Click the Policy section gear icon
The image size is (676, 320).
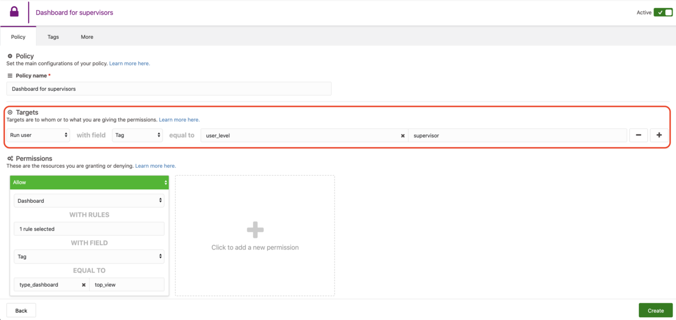tap(10, 56)
